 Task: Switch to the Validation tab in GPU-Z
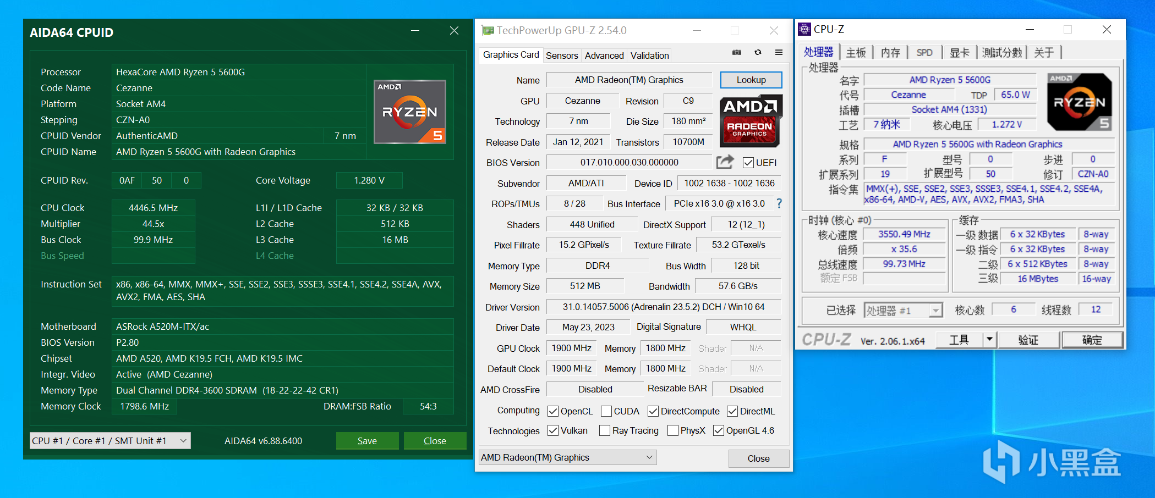649,55
